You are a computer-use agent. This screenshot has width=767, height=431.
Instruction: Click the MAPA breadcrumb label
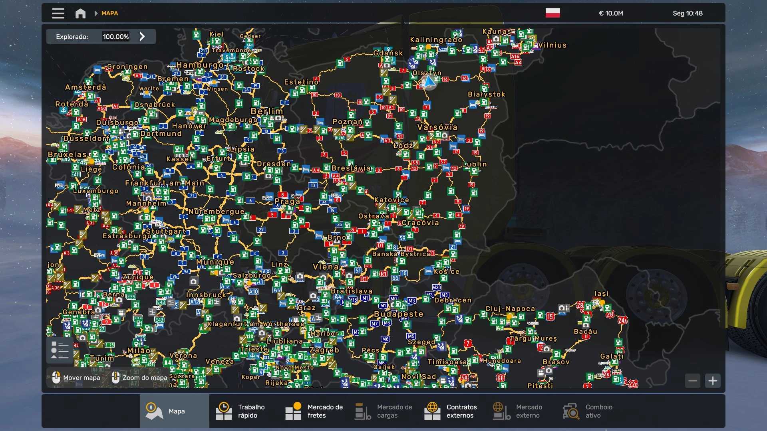coord(109,13)
